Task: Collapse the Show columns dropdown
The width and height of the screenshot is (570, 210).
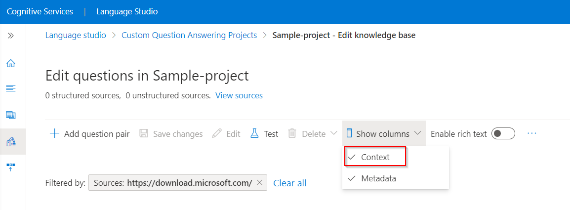Action: (x=384, y=133)
